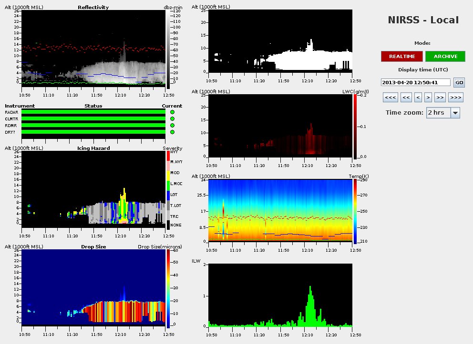473x344 pixels.
Task: Click the DRY? current status indicator
Action: (x=172, y=132)
